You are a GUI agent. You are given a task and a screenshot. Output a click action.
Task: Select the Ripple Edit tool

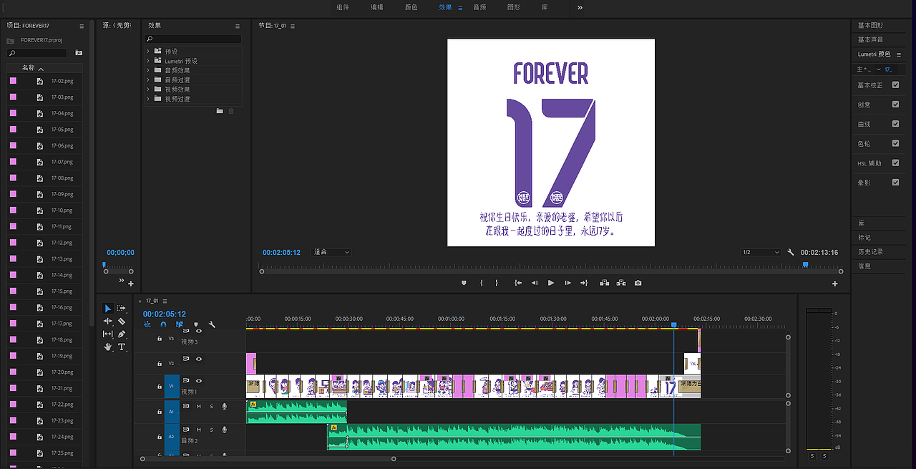(108, 321)
